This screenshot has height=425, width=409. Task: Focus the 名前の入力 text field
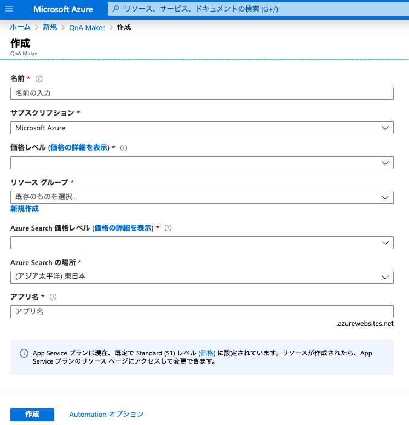(202, 93)
